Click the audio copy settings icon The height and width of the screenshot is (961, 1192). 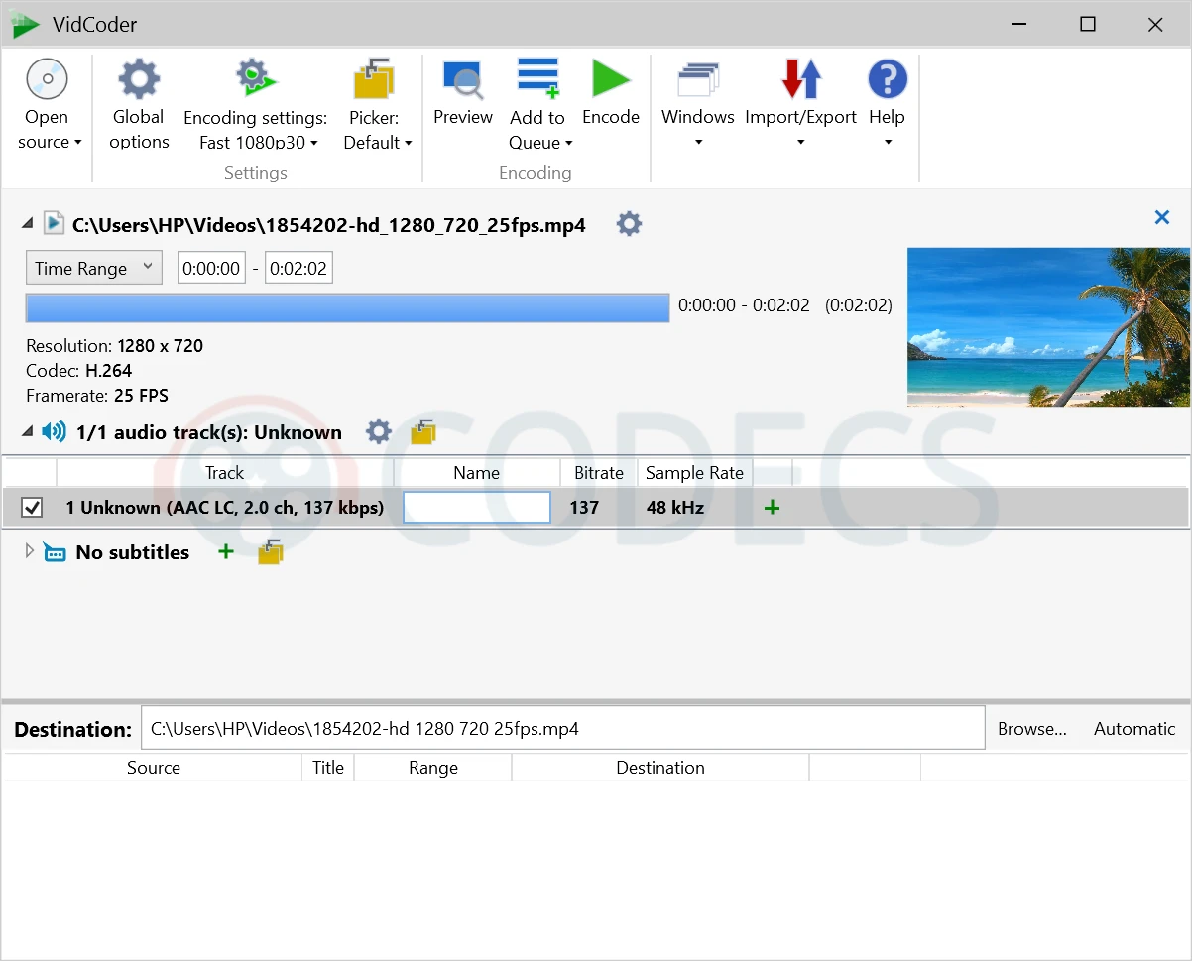click(422, 431)
